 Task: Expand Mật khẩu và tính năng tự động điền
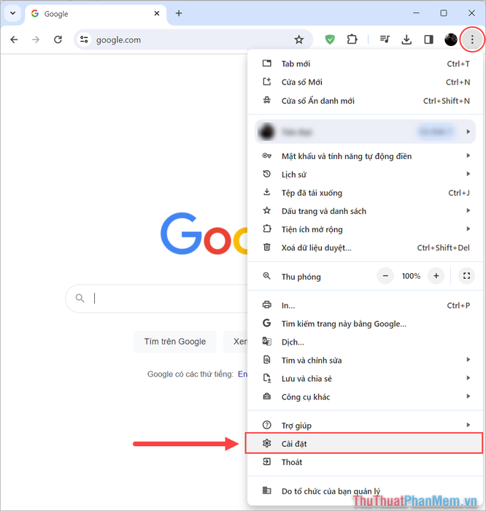(x=365, y=156)
